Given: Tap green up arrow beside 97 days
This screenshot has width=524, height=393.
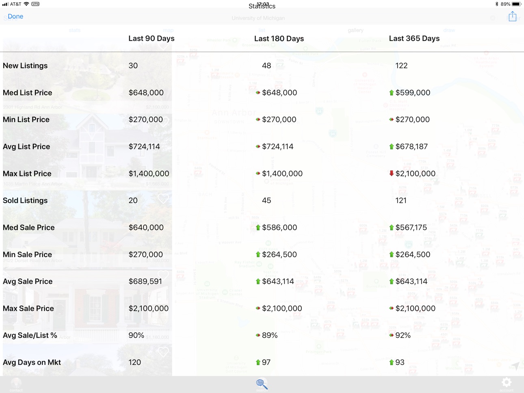Looking at the screenshot, I should click(258, 363).
